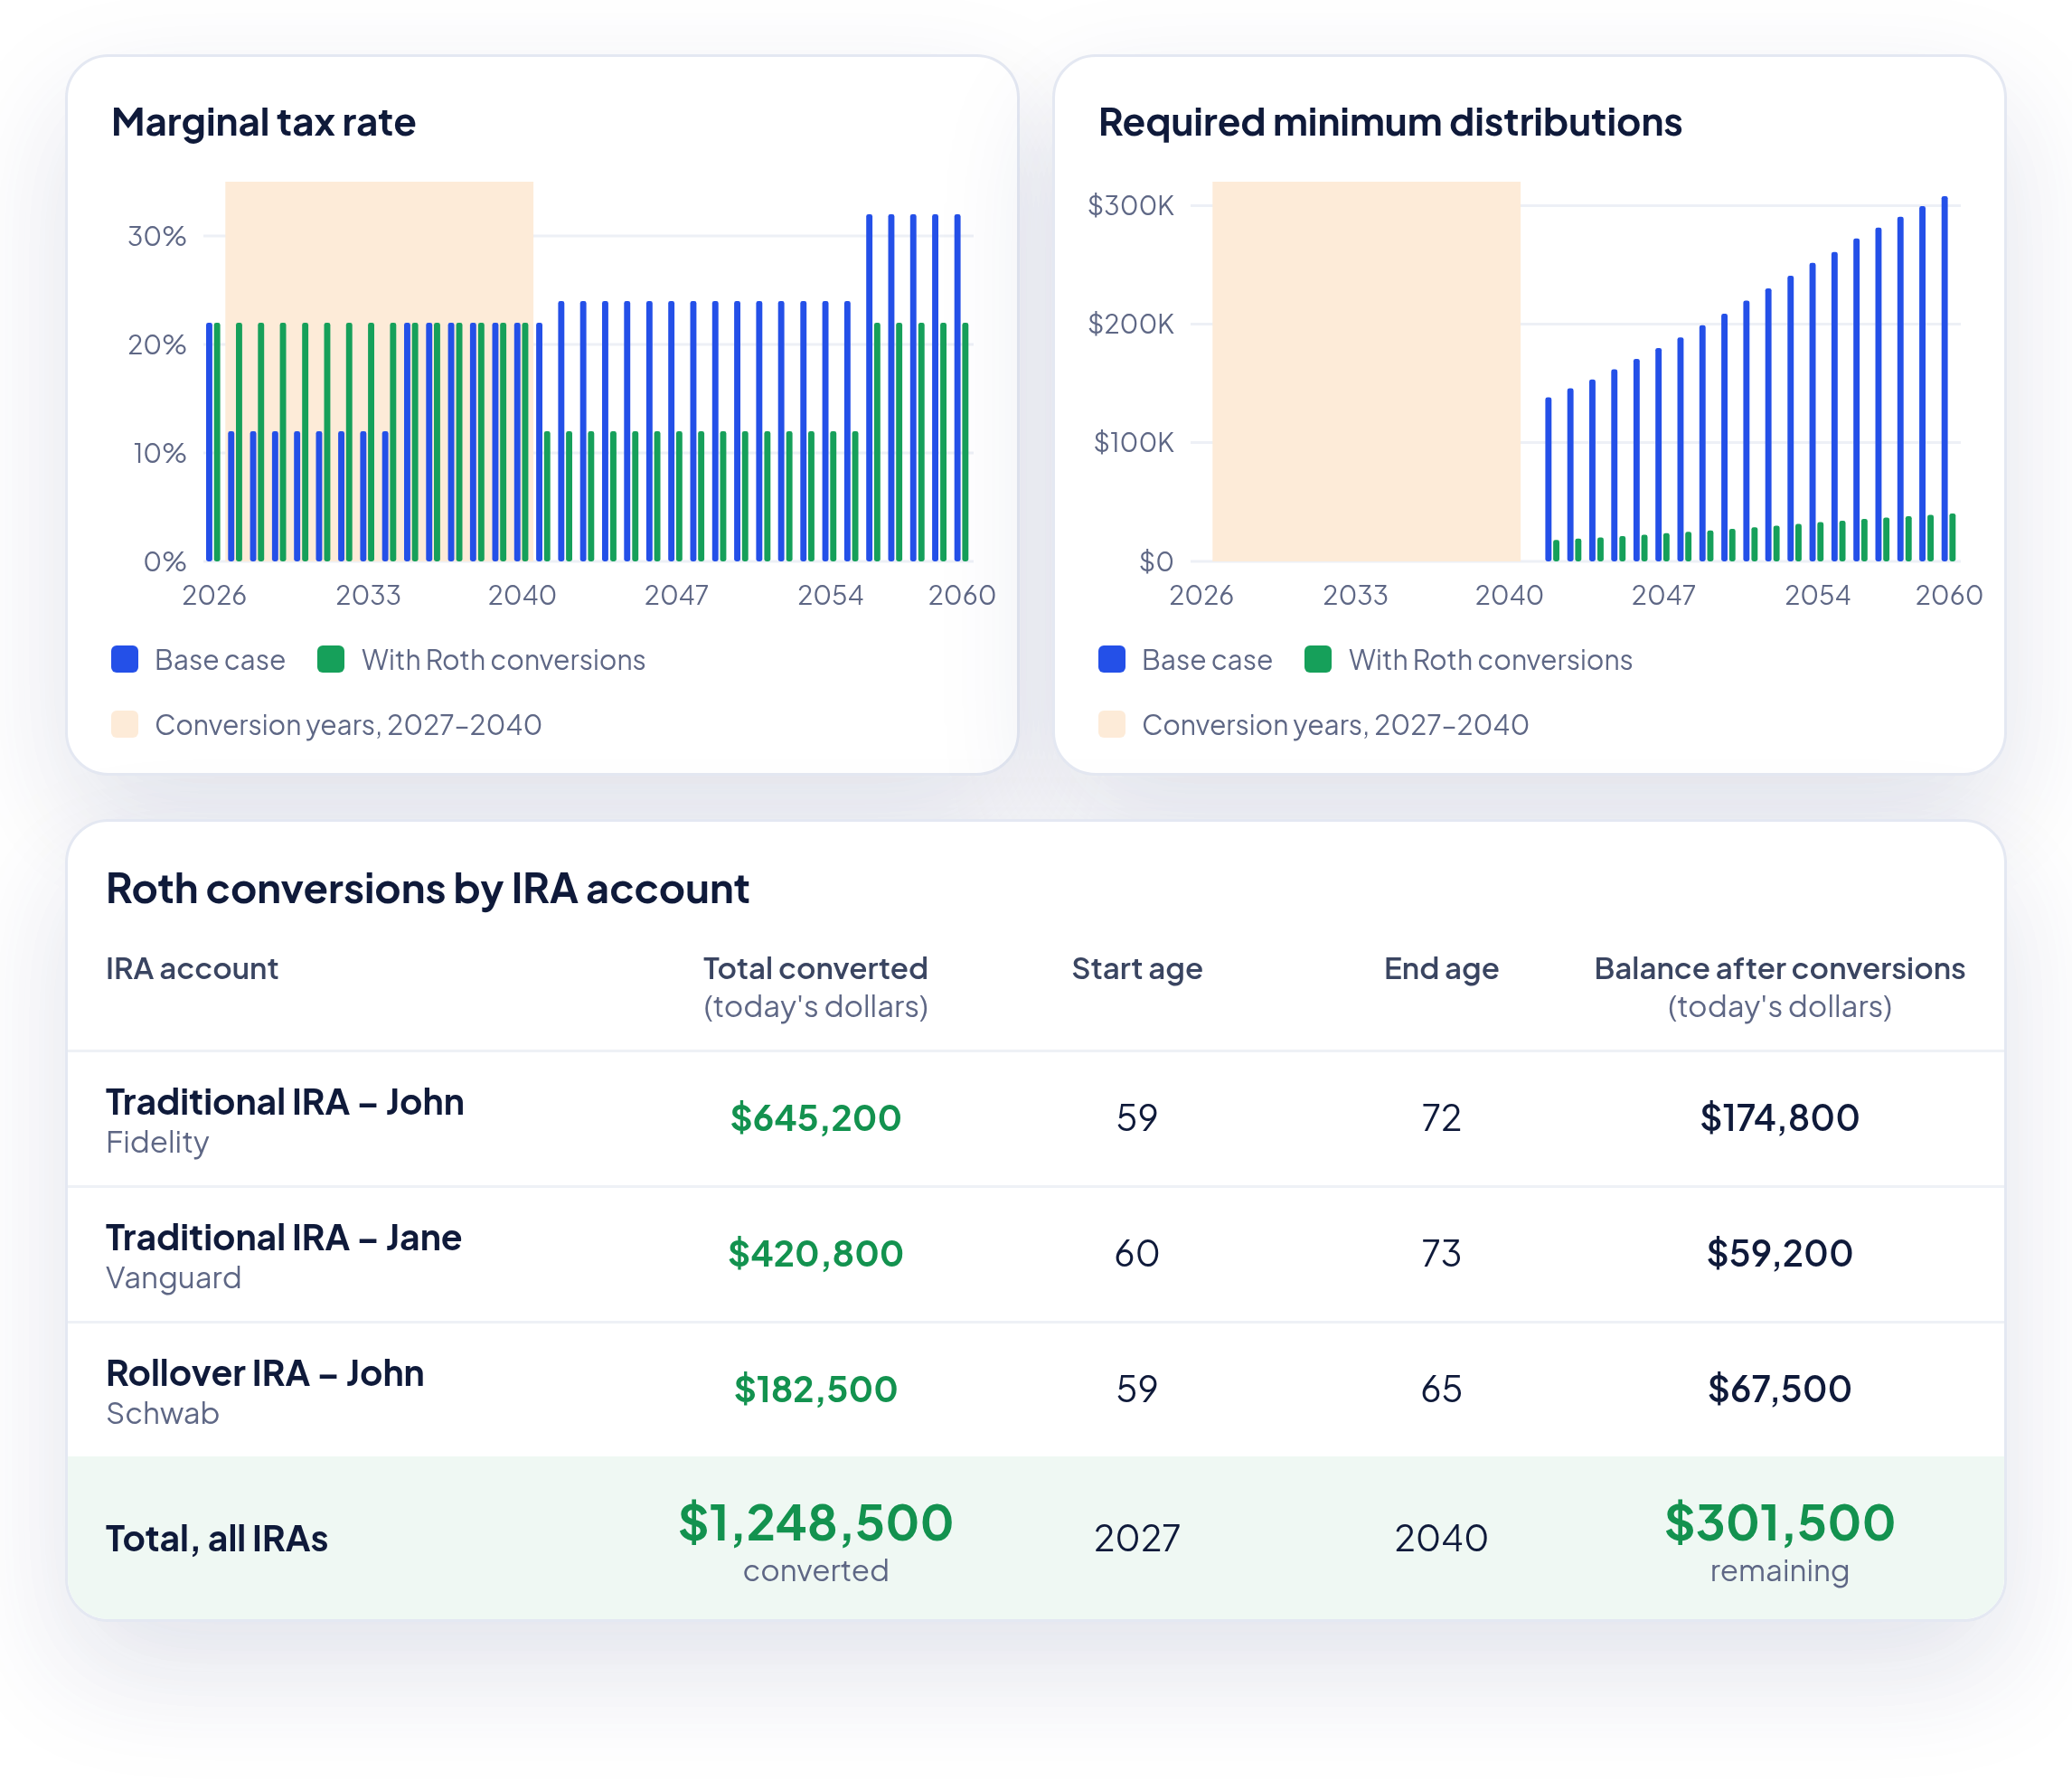Click the blue Base case swatch under Marginal tax rate

coord(125,660)
